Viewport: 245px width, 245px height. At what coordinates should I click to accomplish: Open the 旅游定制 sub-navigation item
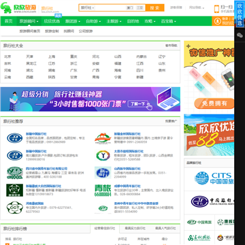52,31
